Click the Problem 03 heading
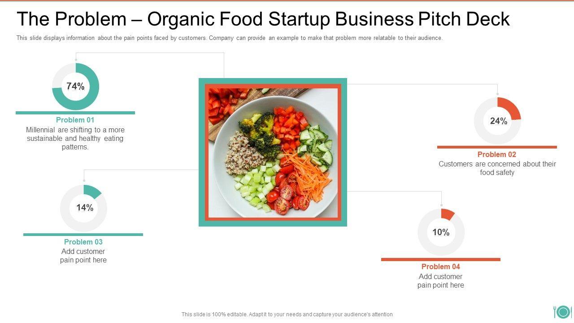This screenshot has height=323, width=574. coord(83,242)
